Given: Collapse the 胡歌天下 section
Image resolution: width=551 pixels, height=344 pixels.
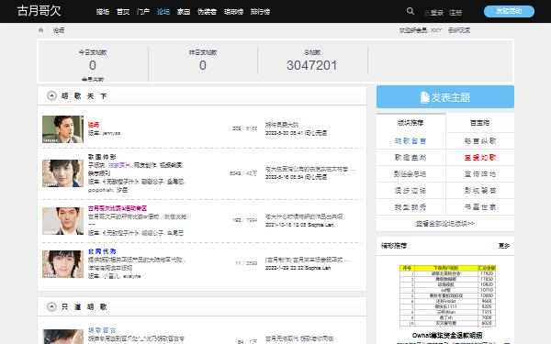Looking at the screenshot, I should pyautogui.click(x=51, y=95).
